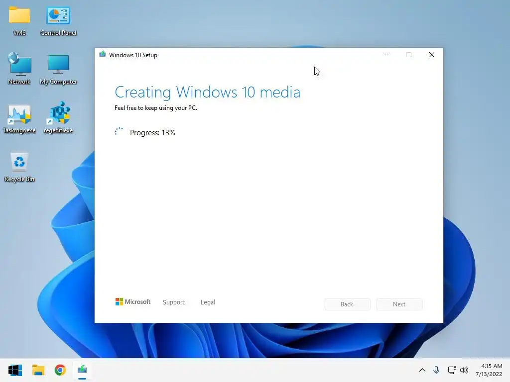Click 'Feel free to keep using your PC.' text

[156, 108]
